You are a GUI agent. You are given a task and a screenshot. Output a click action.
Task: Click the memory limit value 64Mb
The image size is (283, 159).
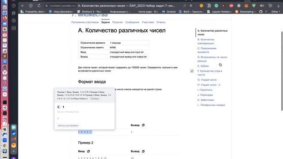click(x=113, y=47)
